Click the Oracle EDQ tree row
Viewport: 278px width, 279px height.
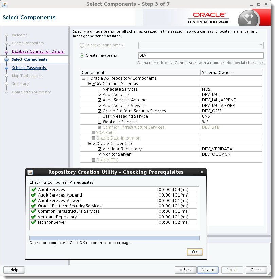click(x=141, y=160)
